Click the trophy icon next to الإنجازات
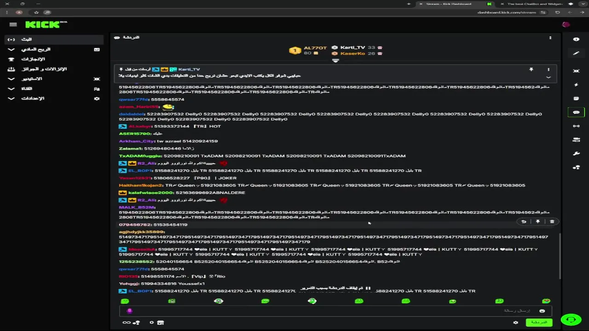This screenshot has width=589, height=331. [12, 59]
